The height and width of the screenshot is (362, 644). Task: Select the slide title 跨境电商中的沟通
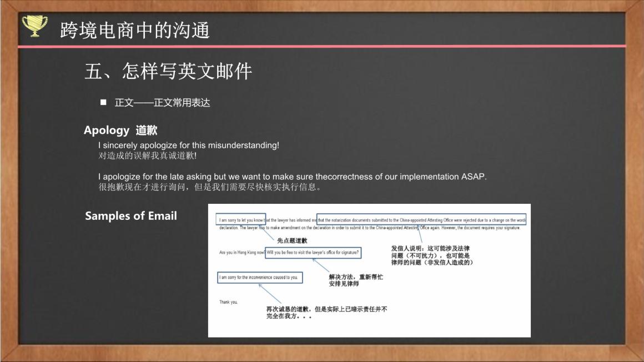pos(135,31)
